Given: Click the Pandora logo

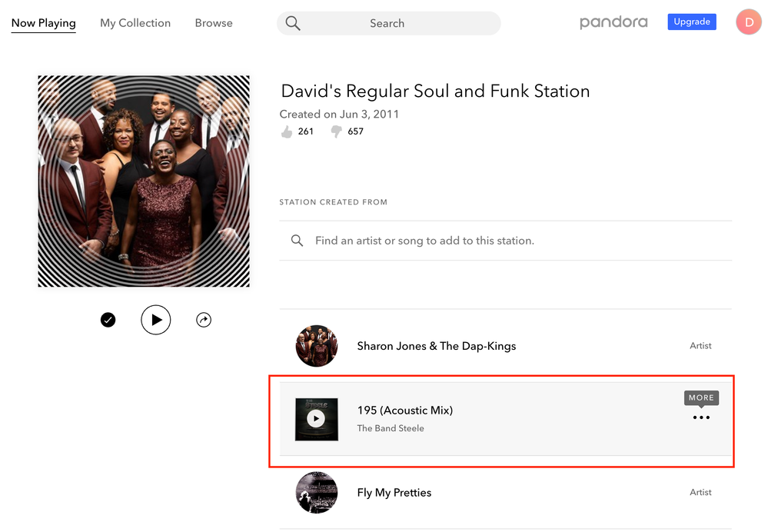Looking at the screenshot, I should pos(613,22).
